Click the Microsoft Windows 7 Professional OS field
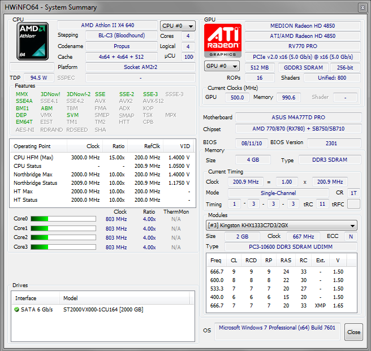371x351 pixels. point(277,331)
